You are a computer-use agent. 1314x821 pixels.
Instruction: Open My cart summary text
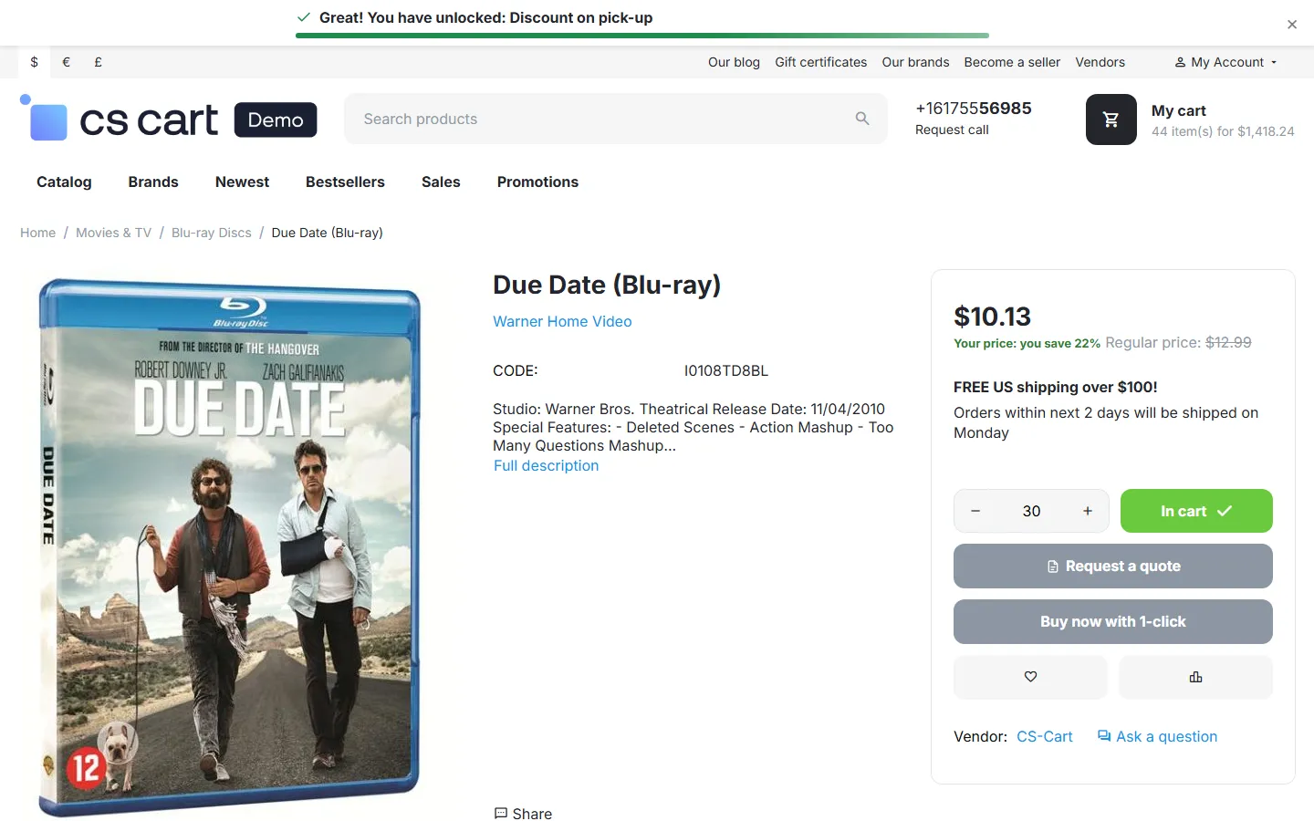(1223, 120)
